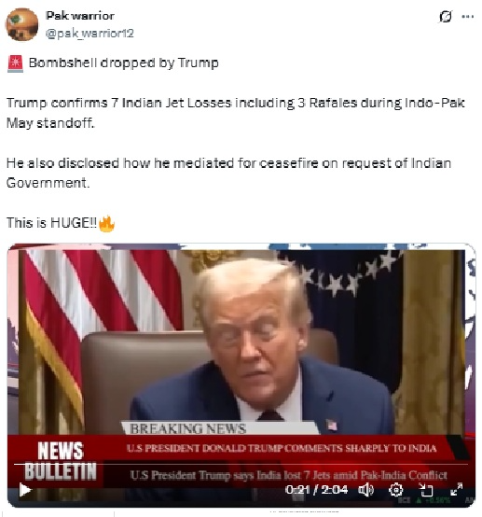
Task: Open the @pak_warrior12 handle link
Action: click(90, 34)
